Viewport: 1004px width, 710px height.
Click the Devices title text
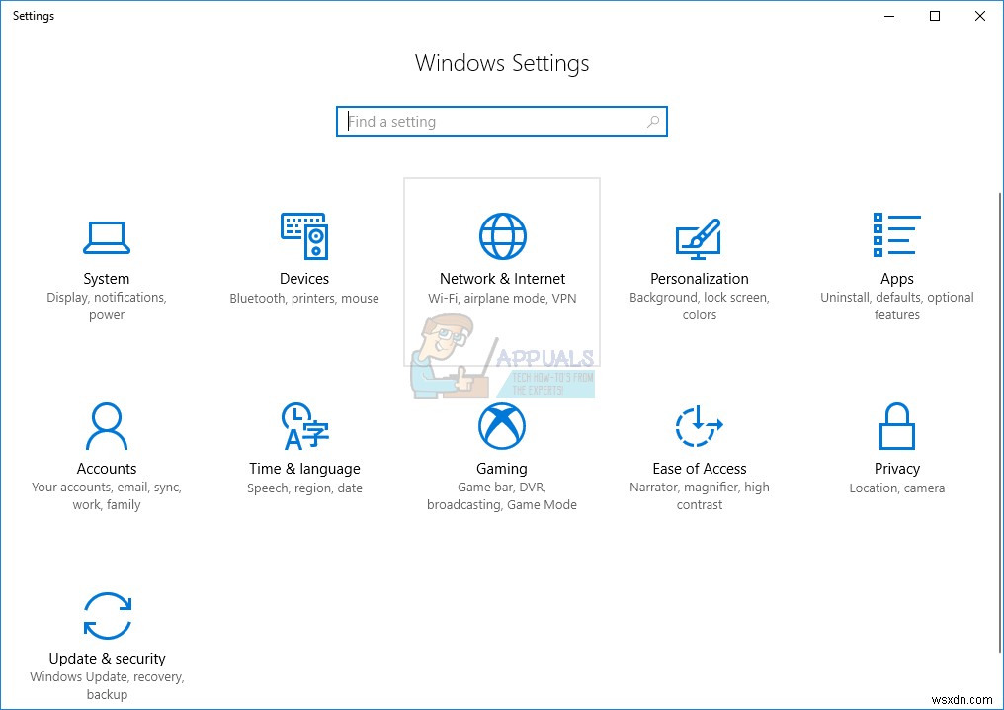[x=304, y=279]
